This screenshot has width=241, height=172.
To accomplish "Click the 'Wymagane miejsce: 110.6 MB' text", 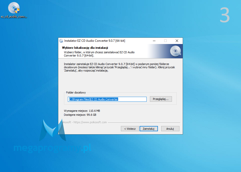I will [x=82, y=111].
